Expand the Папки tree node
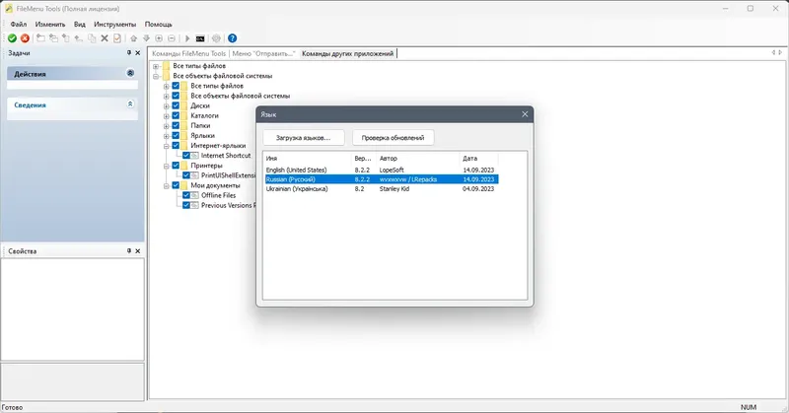This screenshot has width=789, height=413. tap(166, 126)
